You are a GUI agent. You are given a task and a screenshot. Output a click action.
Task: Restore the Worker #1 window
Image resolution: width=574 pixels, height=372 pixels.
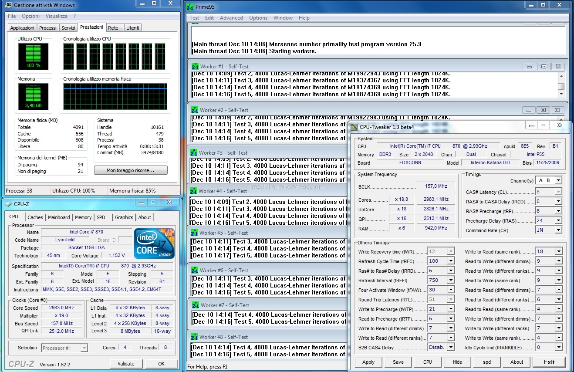tap(544, 67)
